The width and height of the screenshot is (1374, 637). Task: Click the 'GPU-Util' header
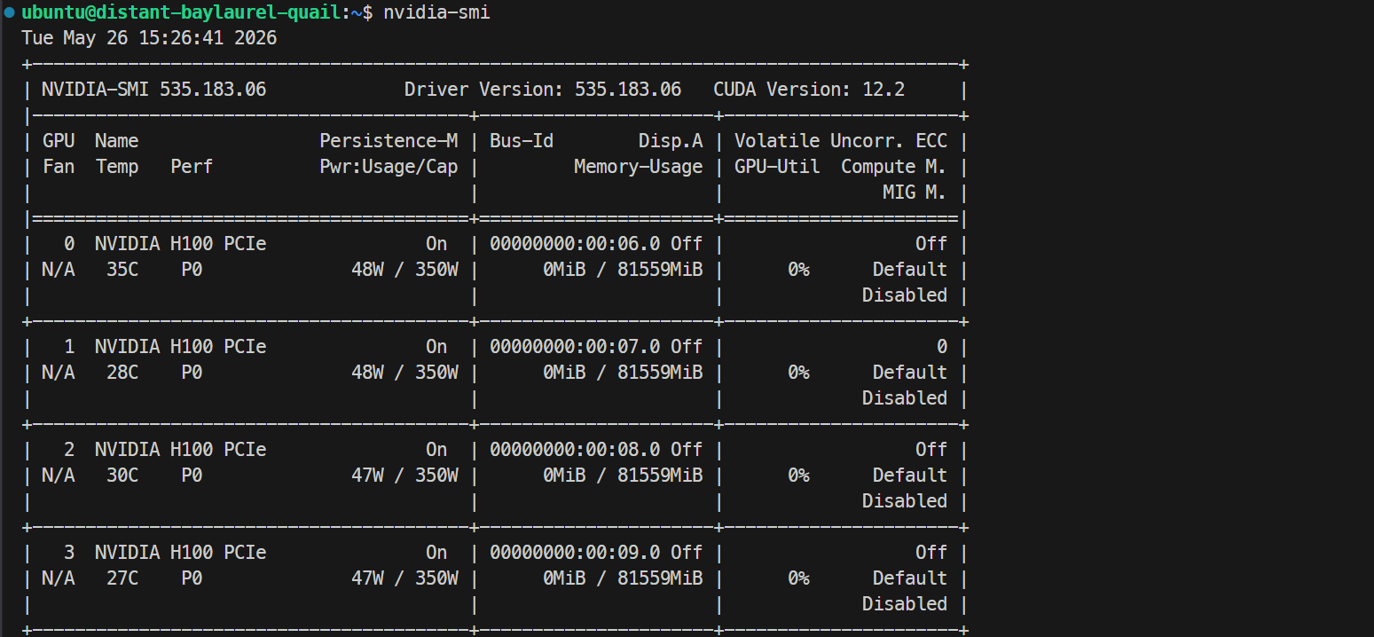(x=777, y=167)
